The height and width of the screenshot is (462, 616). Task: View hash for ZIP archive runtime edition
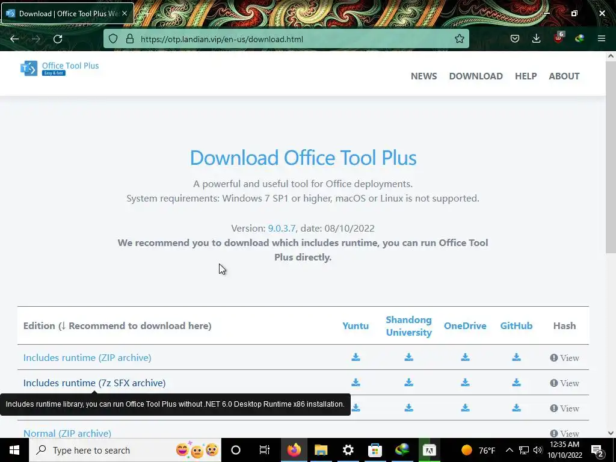coord(564,358)
